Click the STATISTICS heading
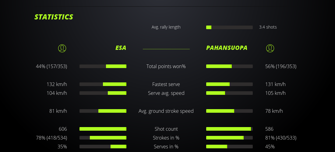Viewport: 335px width, 152px height. [x=54, y=17]
